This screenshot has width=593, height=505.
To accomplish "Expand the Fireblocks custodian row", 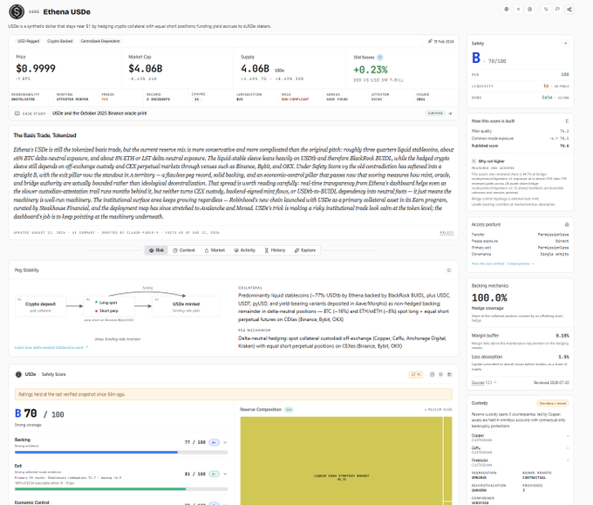I will (x=520, y=462).
